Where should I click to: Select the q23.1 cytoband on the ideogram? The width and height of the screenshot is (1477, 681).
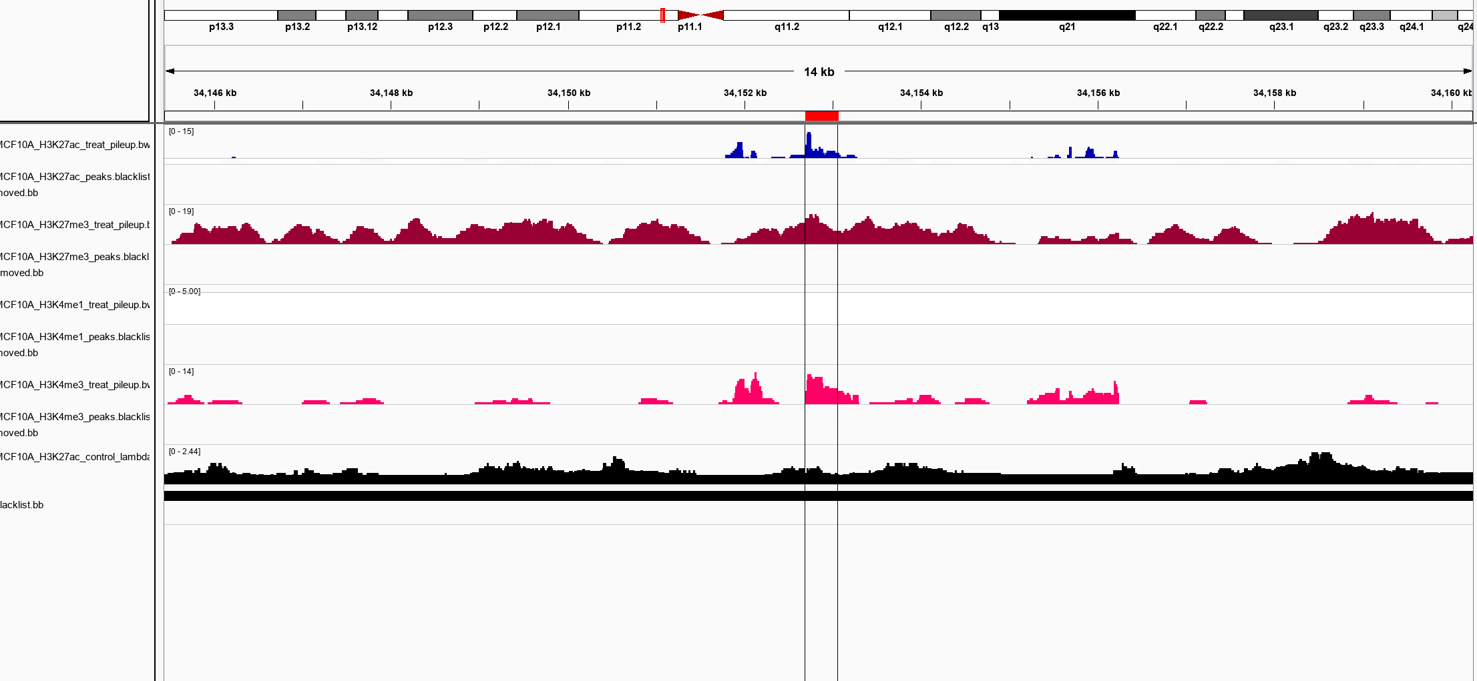pyautogui.click(x=1280, y=15)
